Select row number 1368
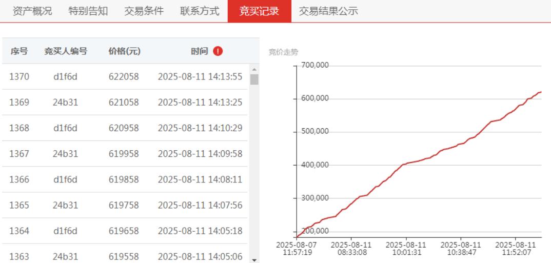Screen dimensions: 551x263 click(x=19, y=128)
